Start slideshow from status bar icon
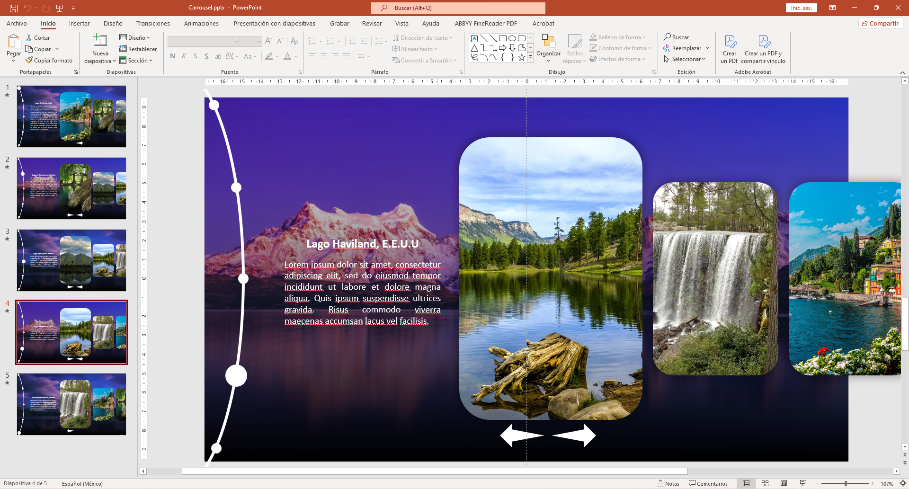The height and width of the screenshot is (489, 909). tap(802, 483)
